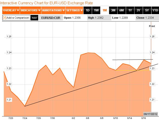The width and height of the screenshot is (159, 121).
Task: Click the 08/17/2012 date marker
Action: 150,114
